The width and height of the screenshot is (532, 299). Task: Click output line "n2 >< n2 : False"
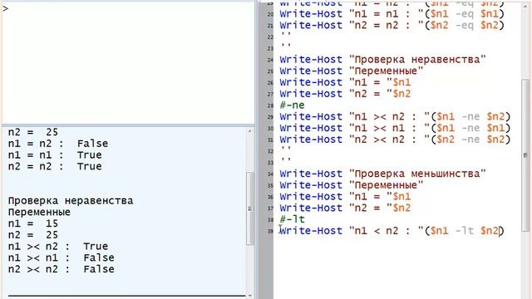pos(61,269)
